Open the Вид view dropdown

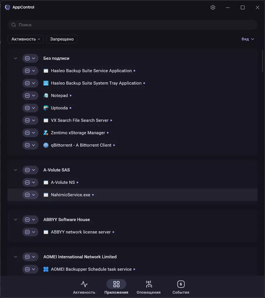coord(248,39)
